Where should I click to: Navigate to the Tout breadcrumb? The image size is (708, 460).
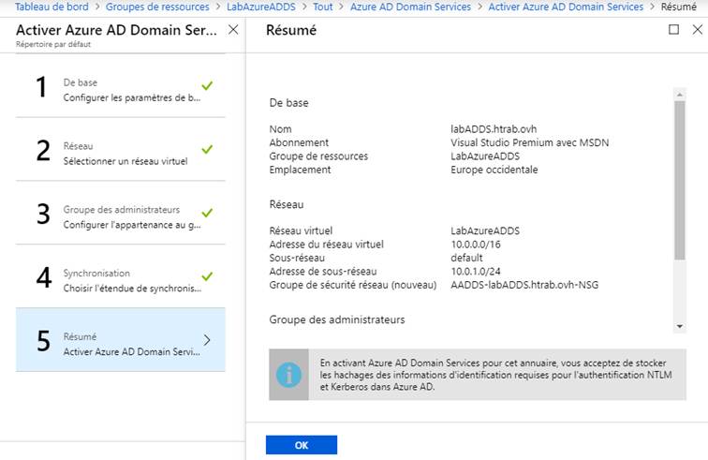click(x=322, y=7)
